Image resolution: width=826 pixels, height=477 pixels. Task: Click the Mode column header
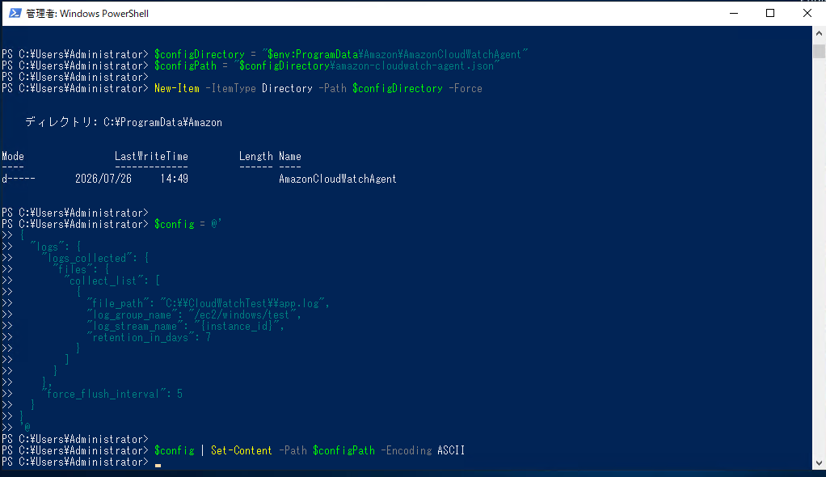coord(13,157)
